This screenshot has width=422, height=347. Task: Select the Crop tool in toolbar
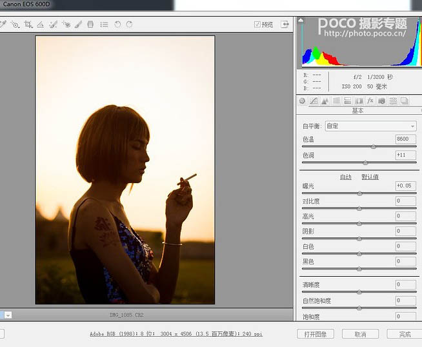[28, 25]
